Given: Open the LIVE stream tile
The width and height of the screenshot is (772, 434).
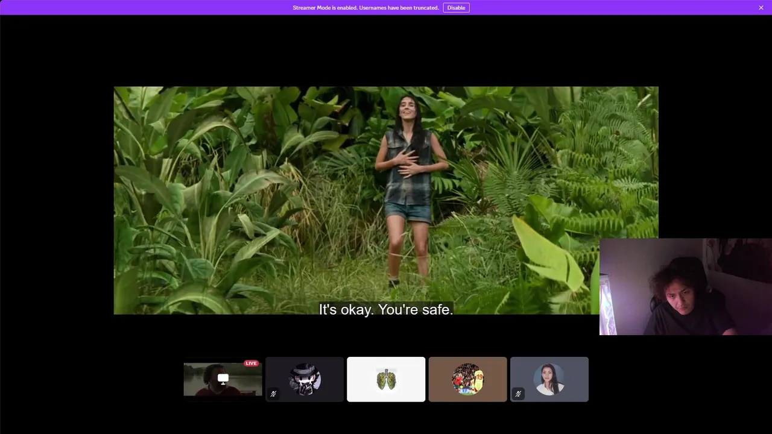Looking at the screenshot, I should [223, 379].
